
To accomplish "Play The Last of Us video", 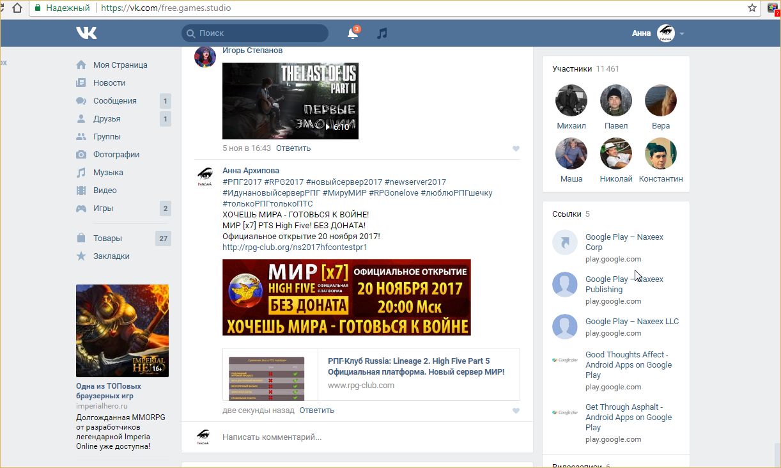I will [x=290, y=101].
